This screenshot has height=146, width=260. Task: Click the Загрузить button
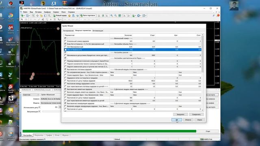tap(180, 114)
